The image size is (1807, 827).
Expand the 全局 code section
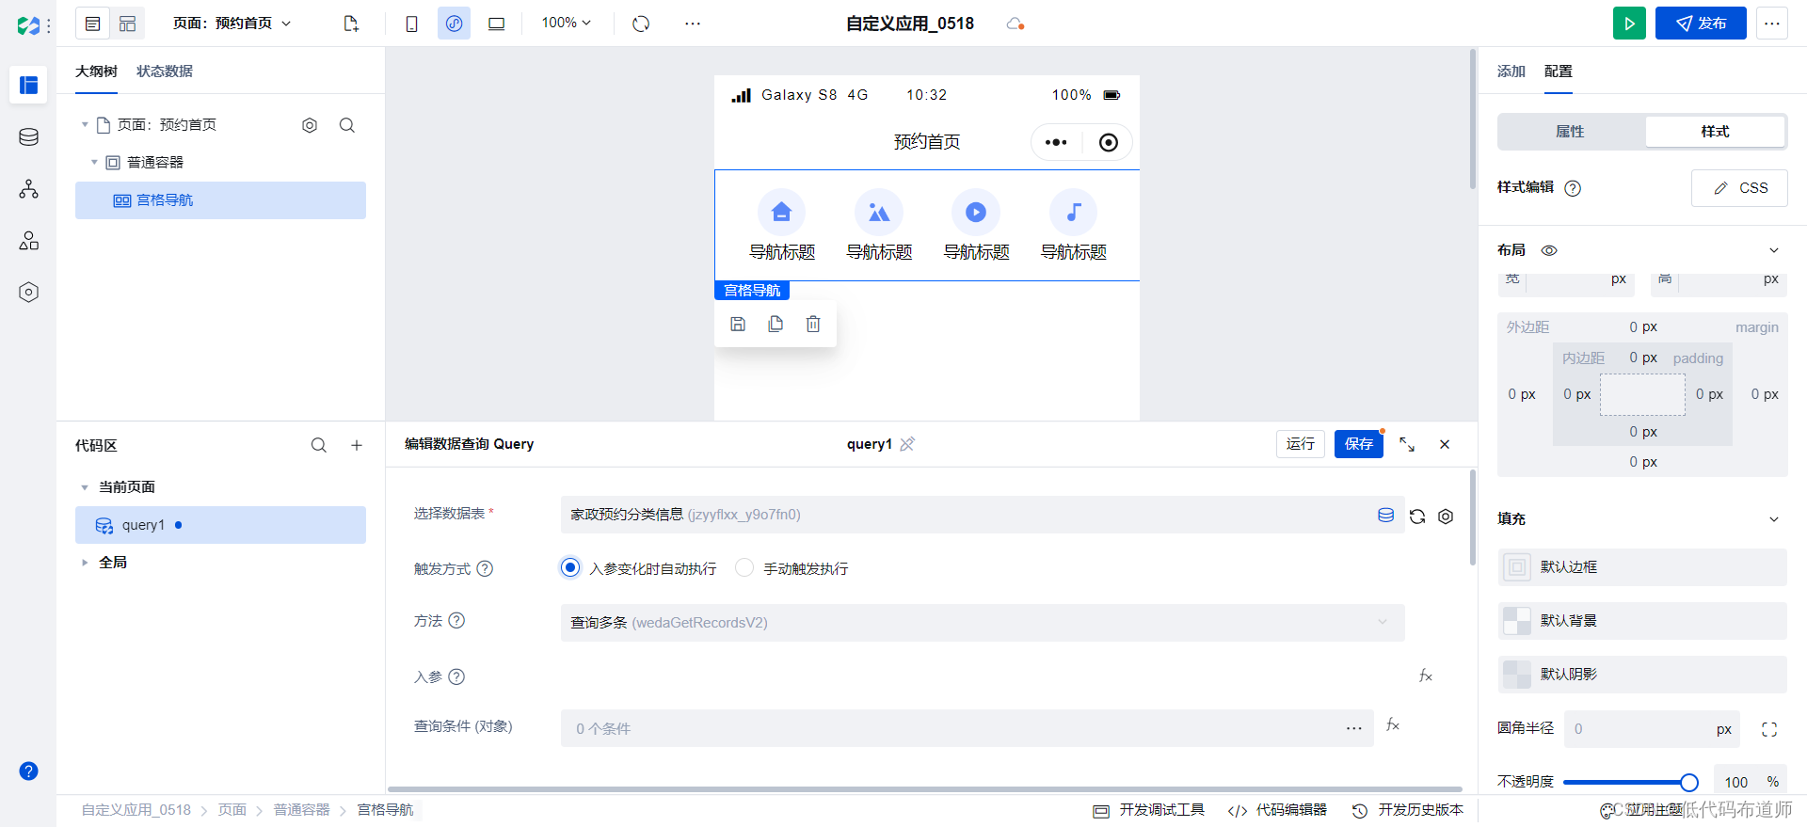pos(85,563)
